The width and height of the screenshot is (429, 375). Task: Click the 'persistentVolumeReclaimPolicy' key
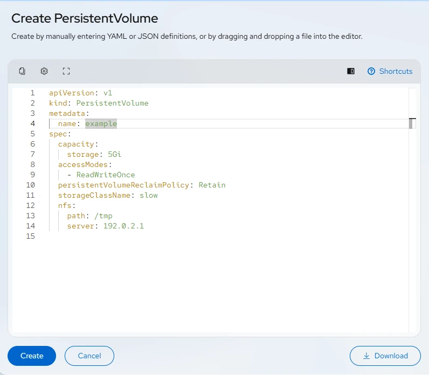click(x=123, y=185)
